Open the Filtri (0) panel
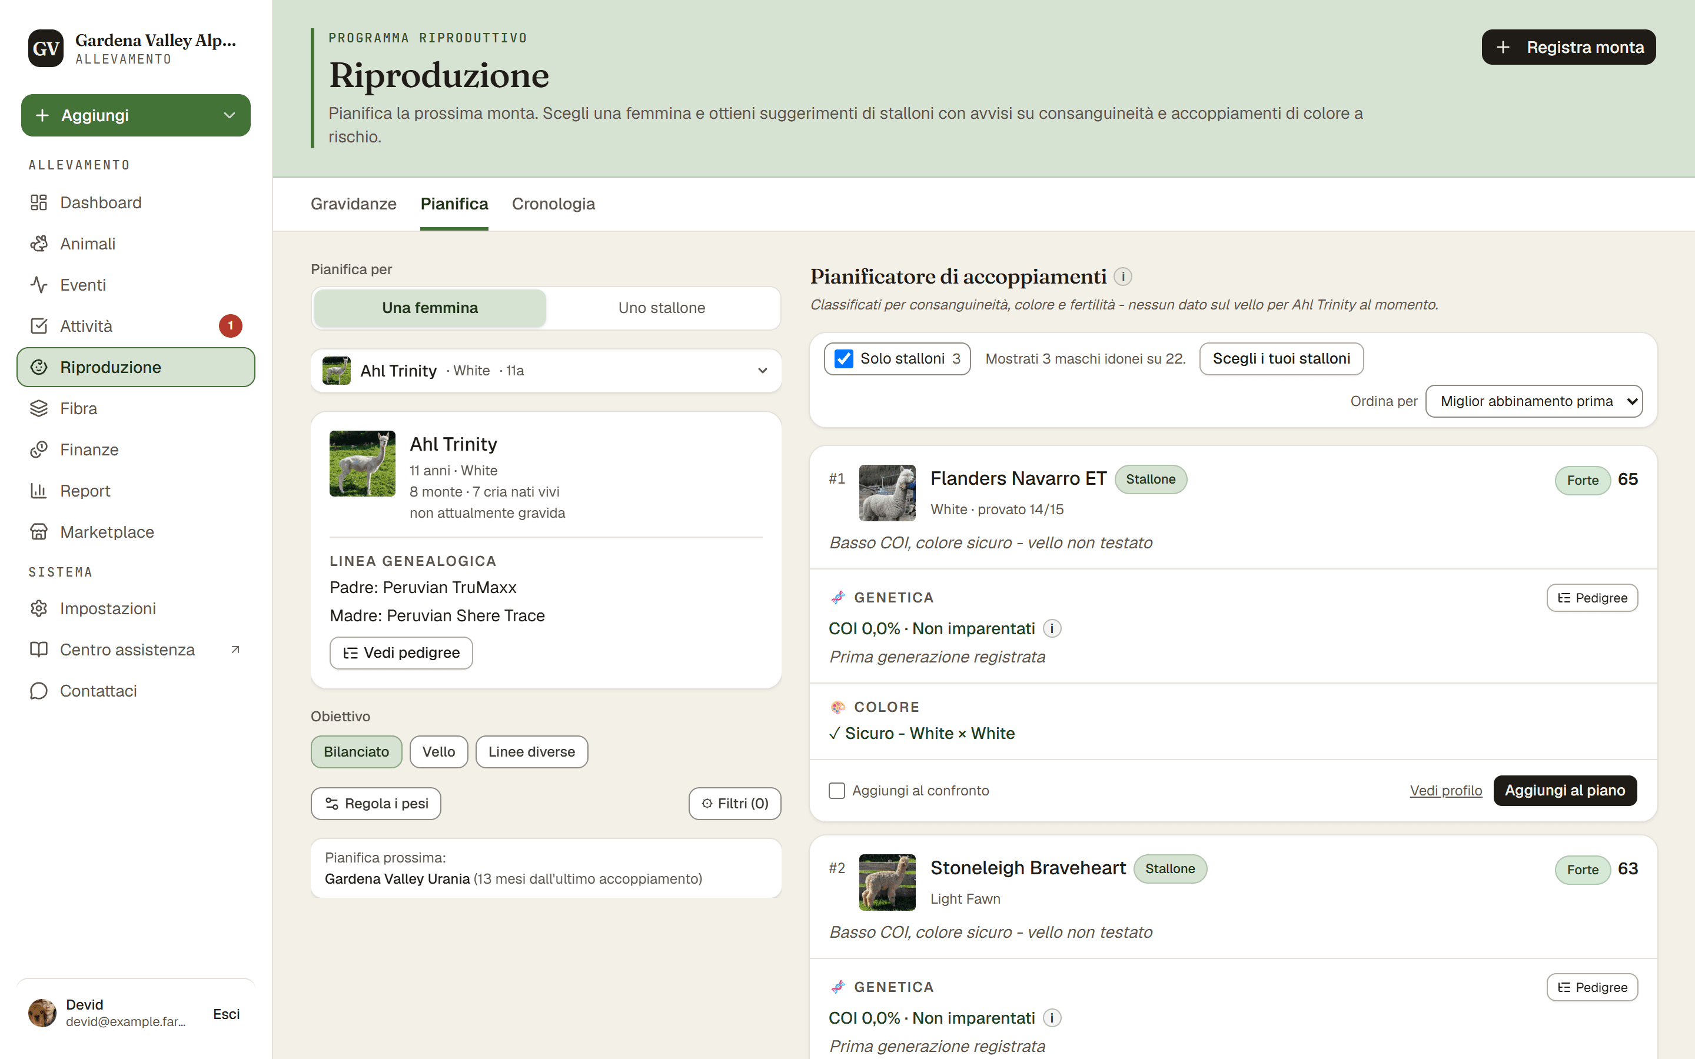1695x1059 pixels. tap(734, 803)
